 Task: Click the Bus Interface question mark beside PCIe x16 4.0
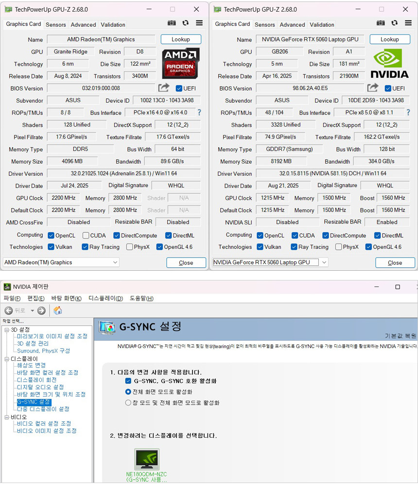pyautogui.click(x=199, y=112)
